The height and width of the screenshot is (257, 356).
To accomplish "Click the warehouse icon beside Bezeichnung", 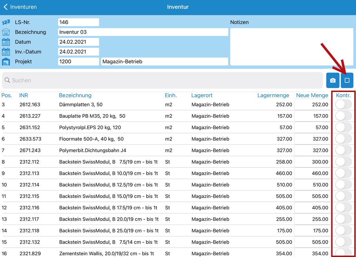I will coord(6,32).
